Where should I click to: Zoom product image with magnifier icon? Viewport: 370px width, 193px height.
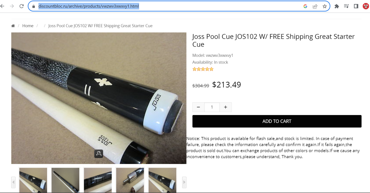pos(99,154)
